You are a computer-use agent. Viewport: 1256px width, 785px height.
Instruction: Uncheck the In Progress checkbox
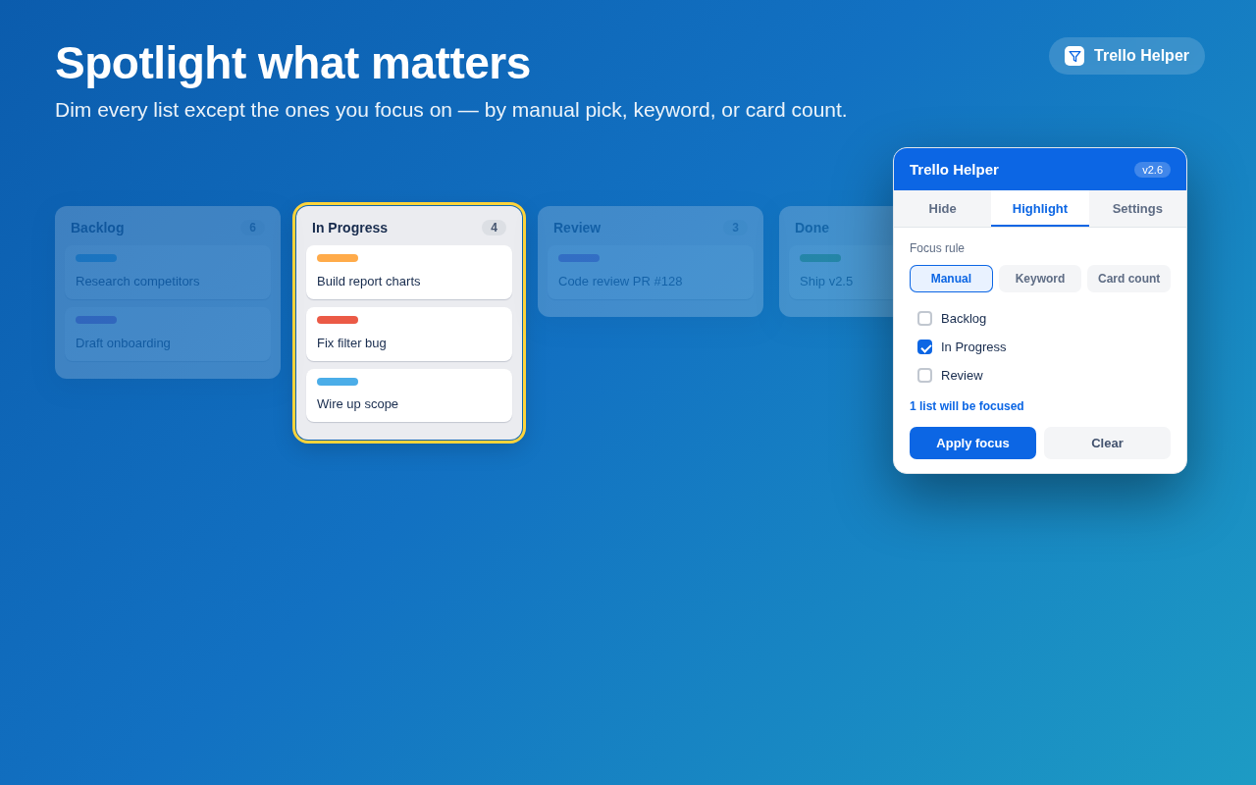[924, 347]
